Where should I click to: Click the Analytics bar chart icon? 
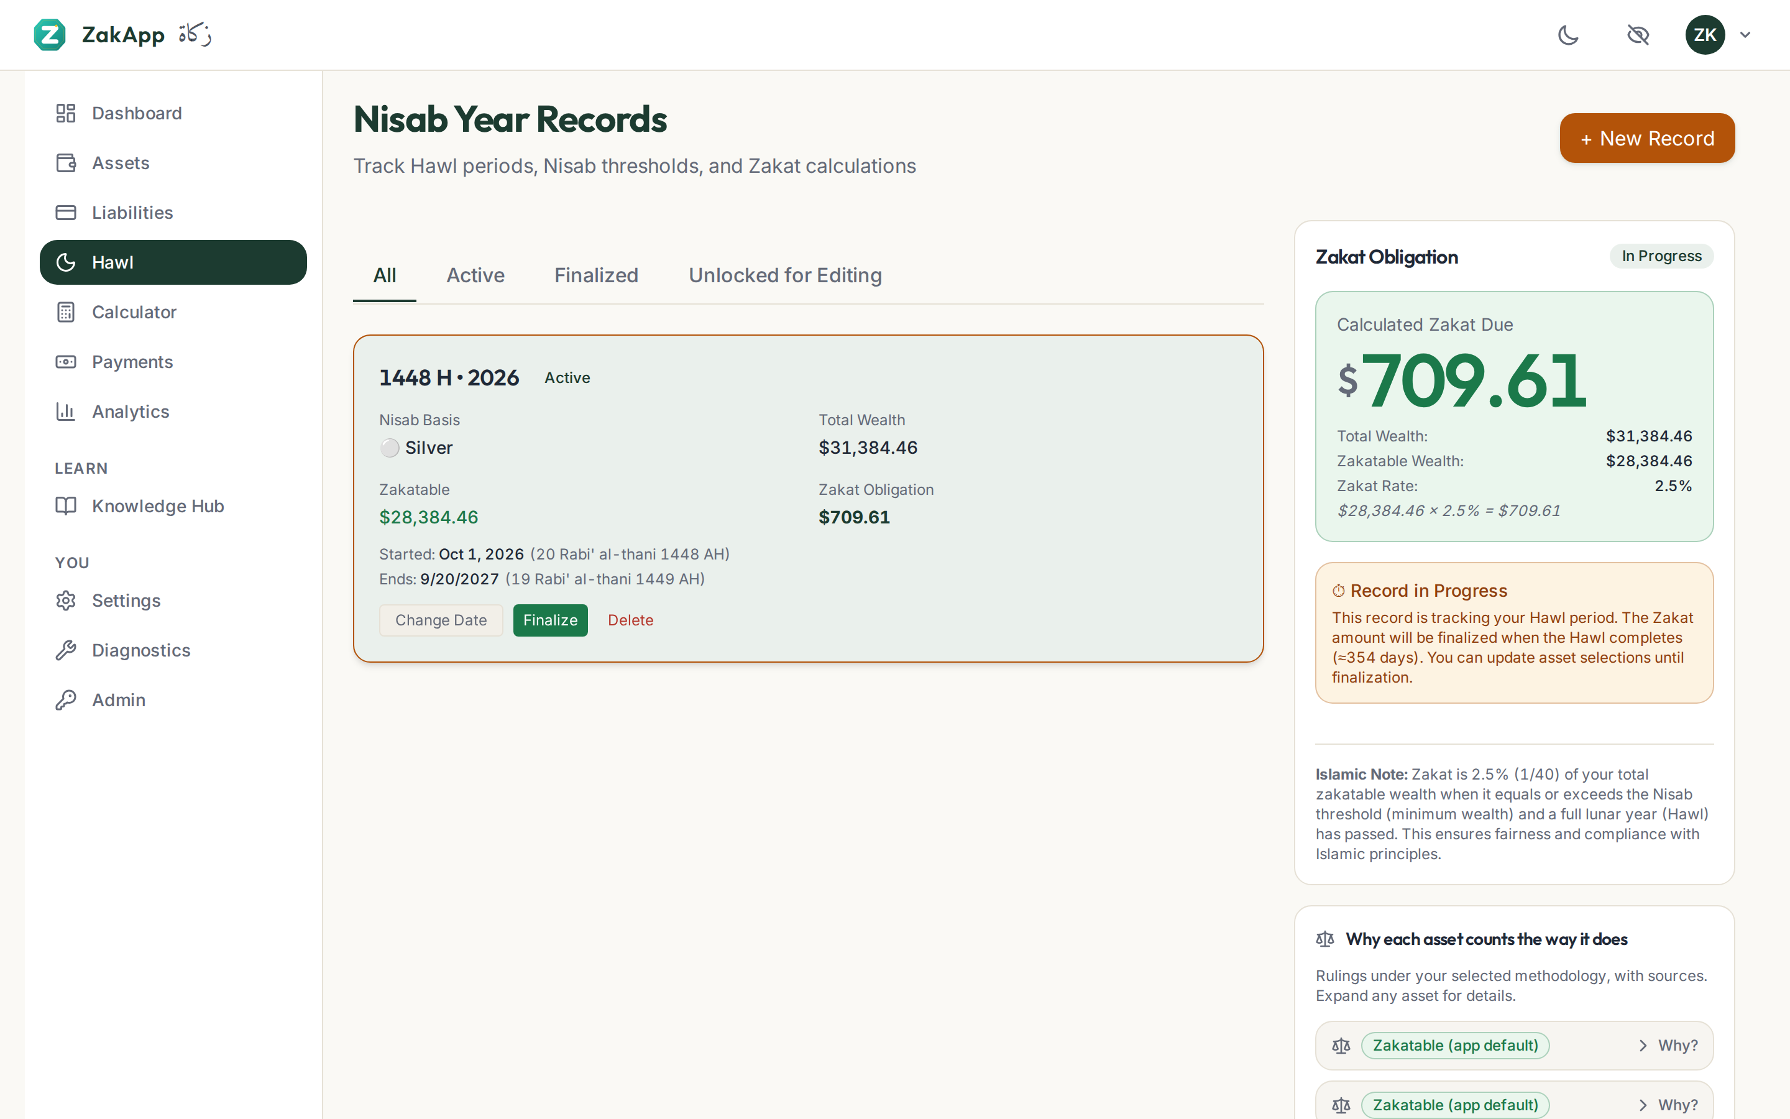(x=66, y=412)
